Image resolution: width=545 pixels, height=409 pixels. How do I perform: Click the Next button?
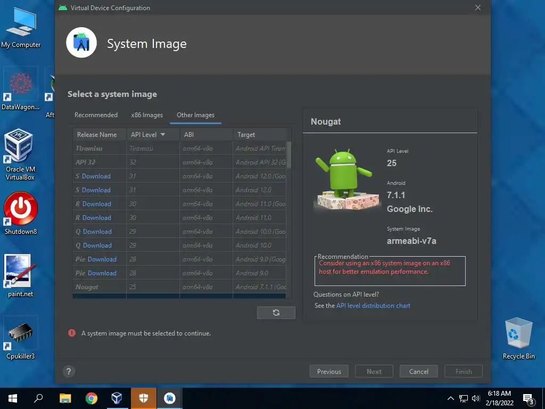(374, 371)
